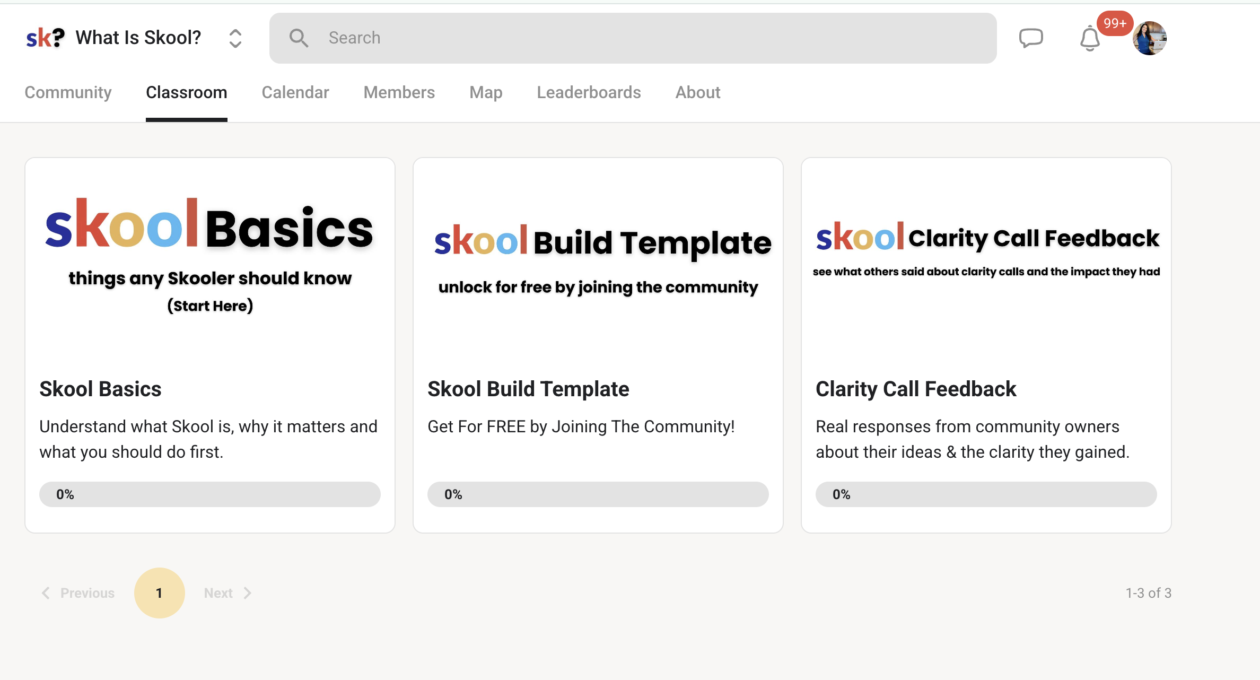This screenshot has height=680, width=1260.
Task: Open the Skool Build Template course title
Action: 528,389
